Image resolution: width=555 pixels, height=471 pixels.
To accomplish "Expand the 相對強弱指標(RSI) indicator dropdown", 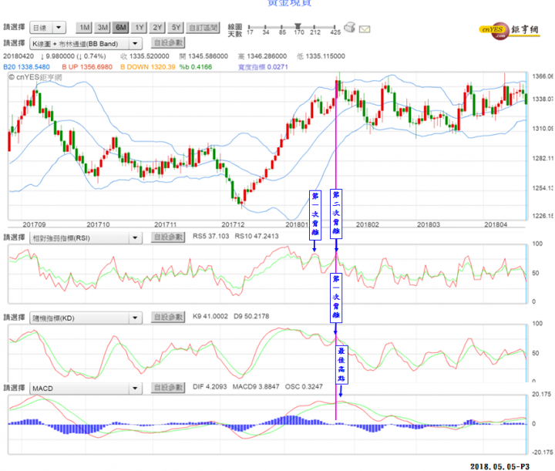I will coord(86,238).
